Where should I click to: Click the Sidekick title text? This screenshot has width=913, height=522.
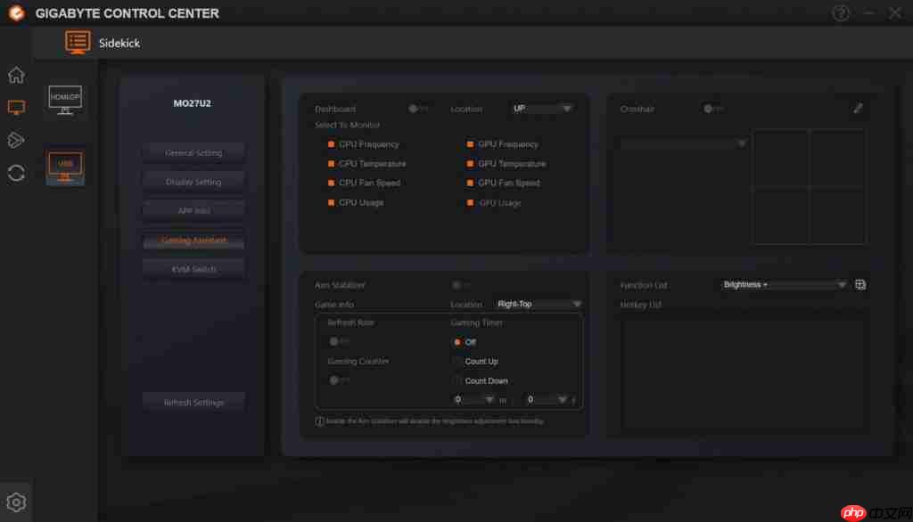[x=119, y=43]
